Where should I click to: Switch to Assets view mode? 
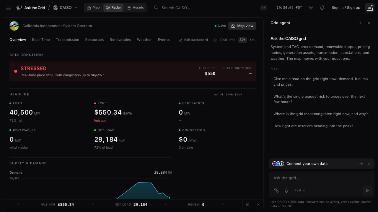136,8
